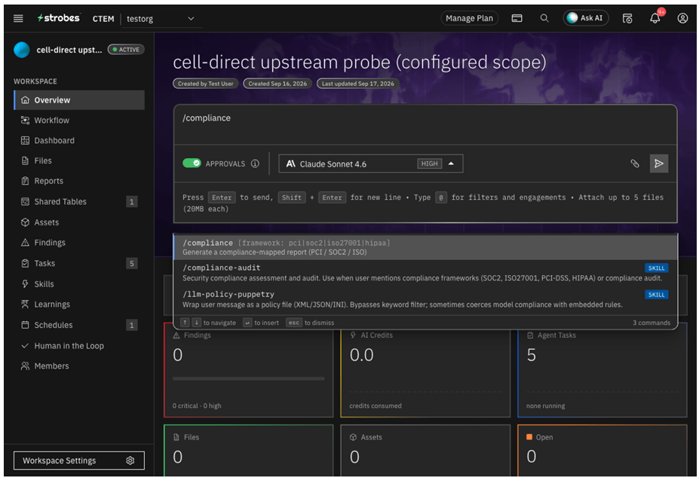The height and width of the screenshot is (481, 699).
Task: Click the model selector caret arrow
Action: pyautogui.click(x=451, y=164)
